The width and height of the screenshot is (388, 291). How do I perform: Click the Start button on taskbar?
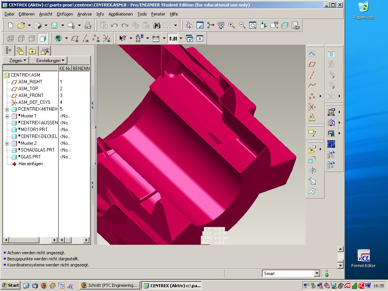click(x=10, y=285)
